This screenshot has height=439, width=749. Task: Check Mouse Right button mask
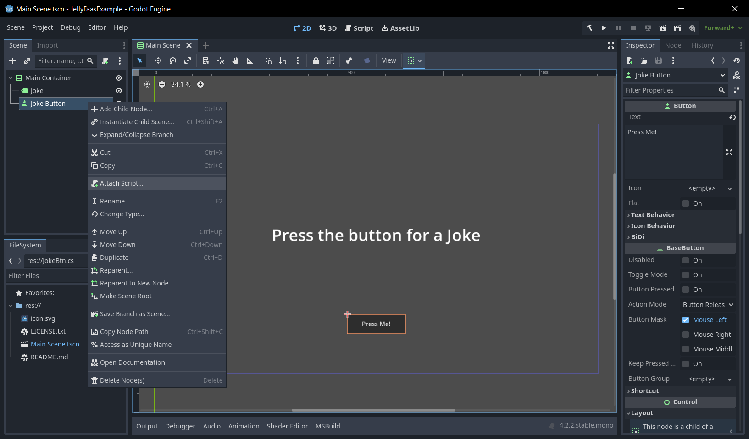coord(686,335)
